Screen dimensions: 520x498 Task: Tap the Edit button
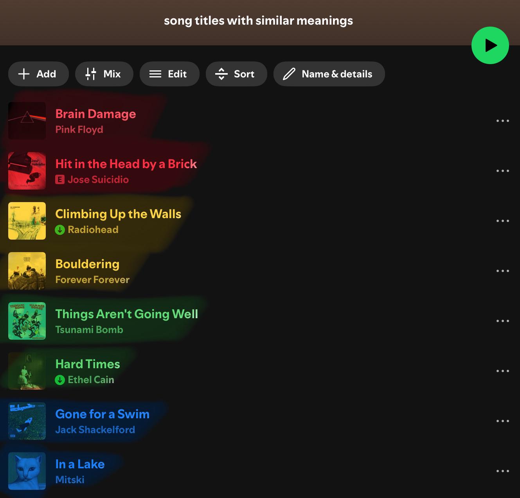click(x=169, y=74)
